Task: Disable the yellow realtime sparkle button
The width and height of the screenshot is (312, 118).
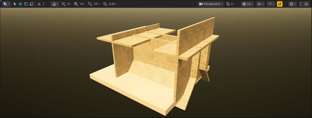Action: click(280, 4)
